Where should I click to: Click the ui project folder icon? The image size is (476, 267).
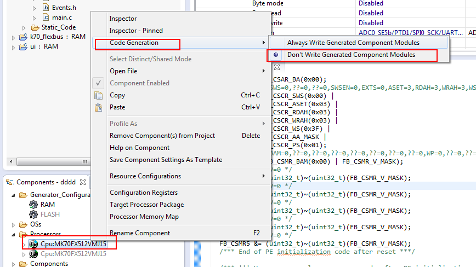pyautogui.click(x=23, y=47)
